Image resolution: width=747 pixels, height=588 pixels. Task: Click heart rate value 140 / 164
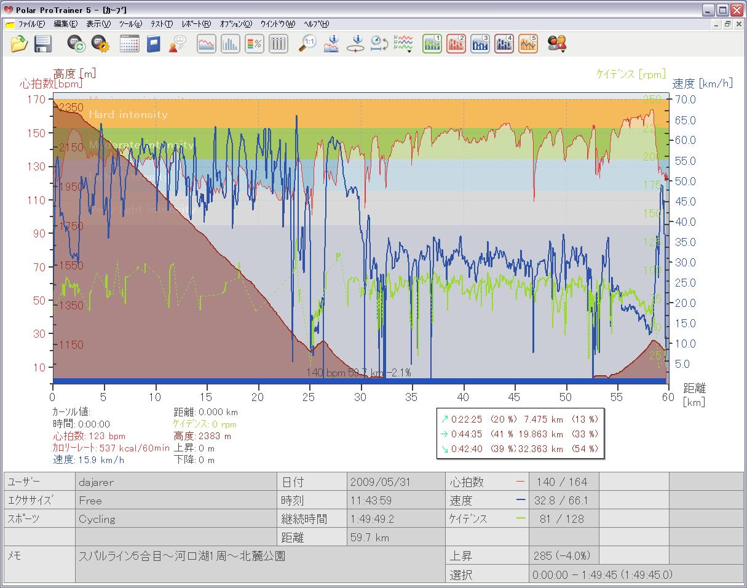pos(564,482)
